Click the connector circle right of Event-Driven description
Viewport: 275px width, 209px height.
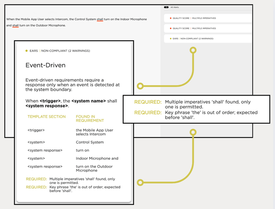[x=140, y=86]
